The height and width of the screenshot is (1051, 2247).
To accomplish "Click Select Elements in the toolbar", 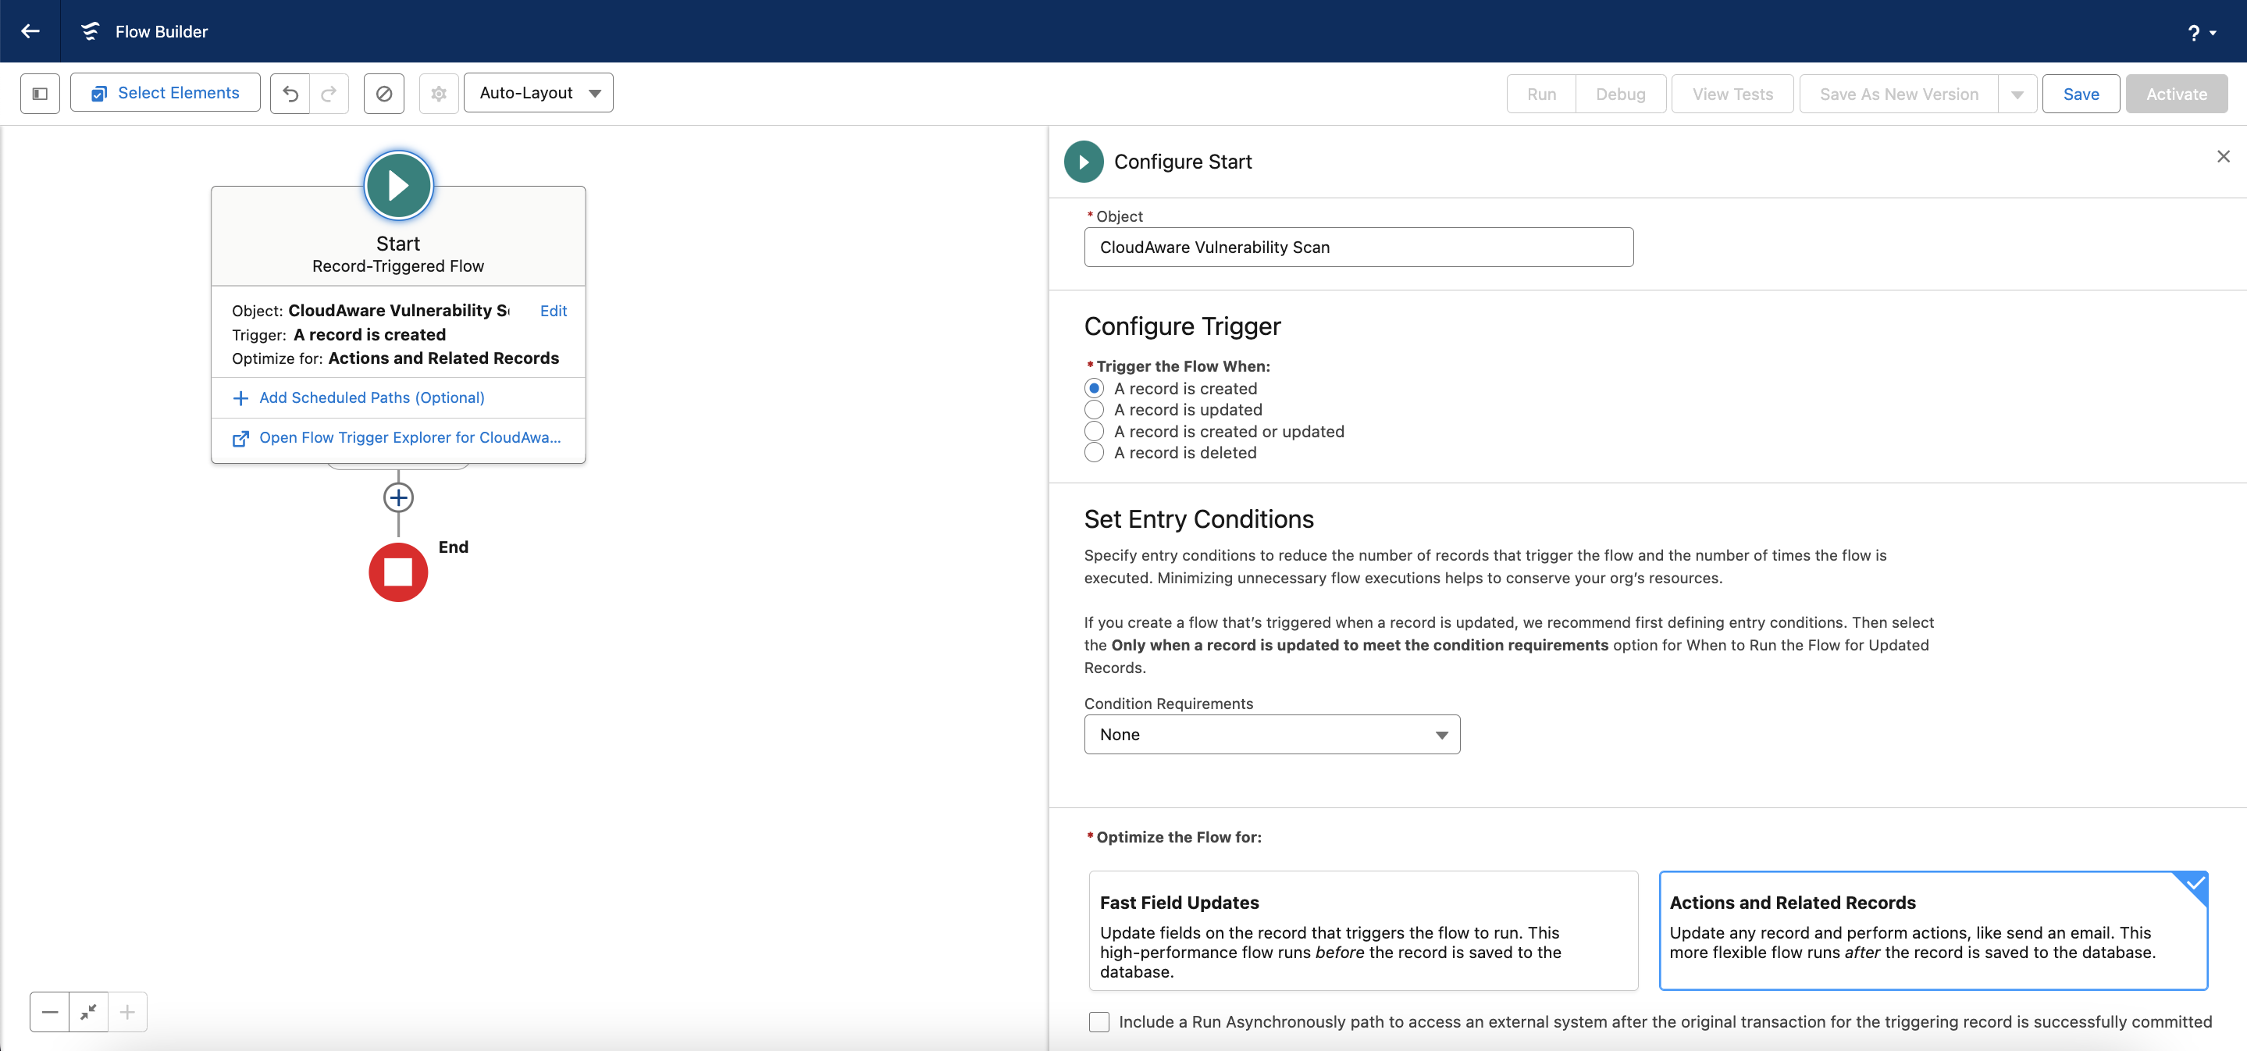I will pos(164,92).
